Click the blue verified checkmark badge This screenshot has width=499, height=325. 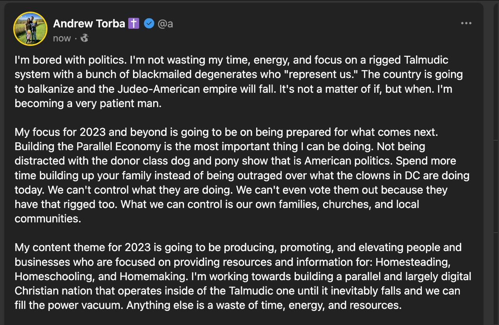[149, 23]
